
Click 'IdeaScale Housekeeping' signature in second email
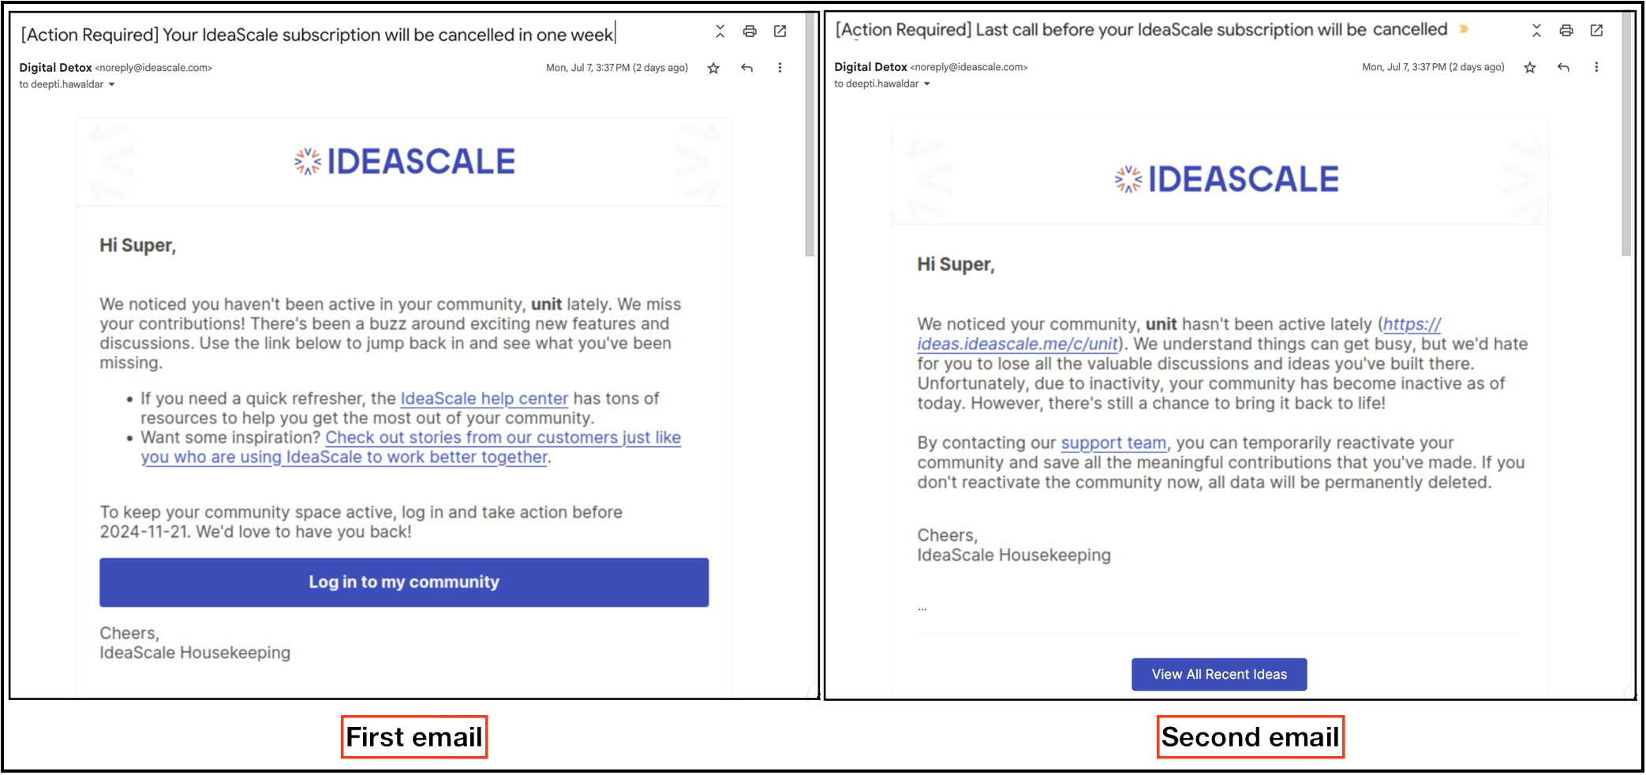pos(1014,555)
